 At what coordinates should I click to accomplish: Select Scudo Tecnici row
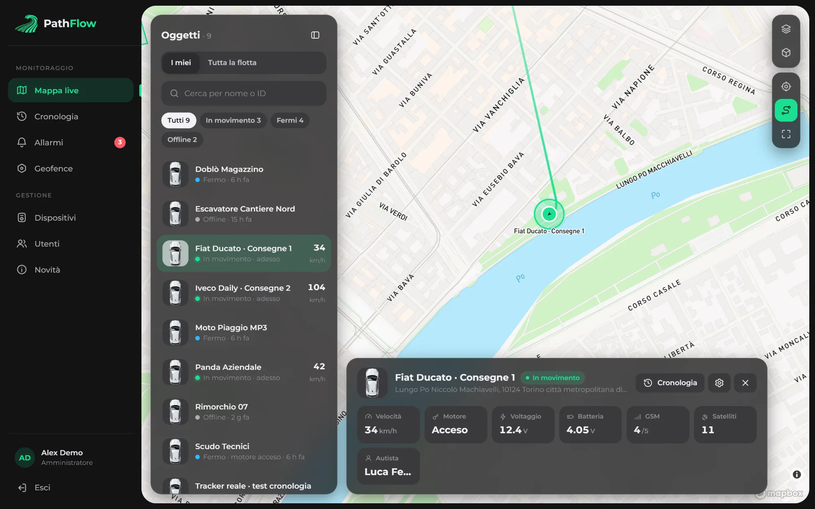point(244,451)
